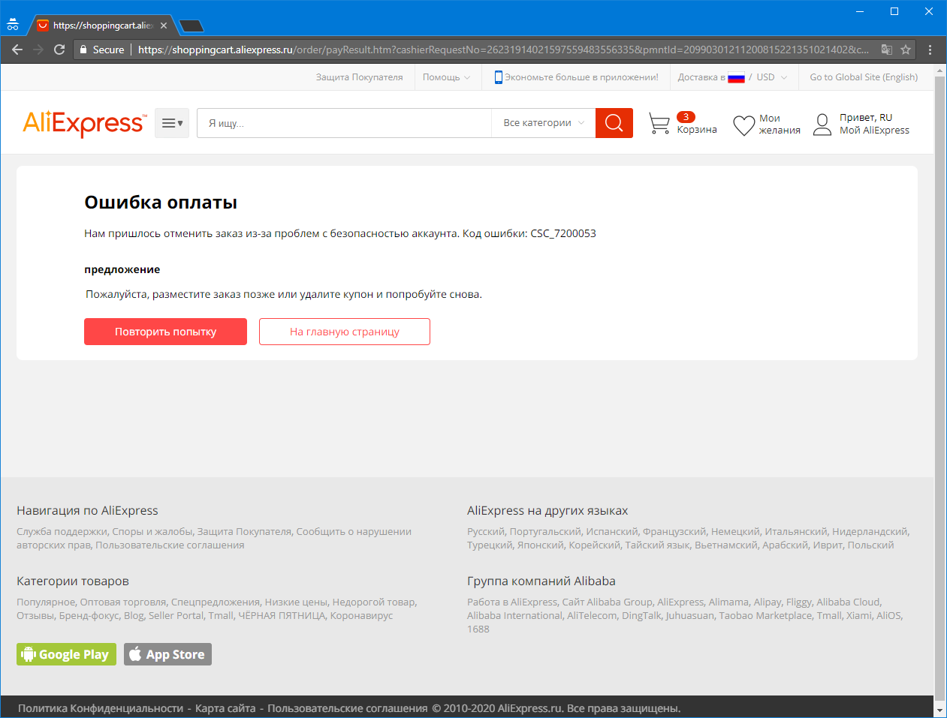Open the wish list heart icon
This screenshot has width=947, height=718.
[743, 125]
